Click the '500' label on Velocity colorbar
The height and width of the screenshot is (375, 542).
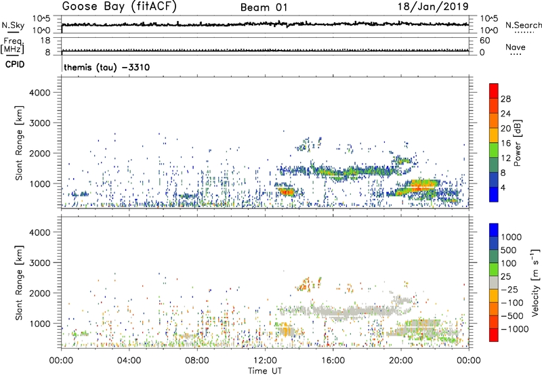pyautogui.click(x=508, y=250)
